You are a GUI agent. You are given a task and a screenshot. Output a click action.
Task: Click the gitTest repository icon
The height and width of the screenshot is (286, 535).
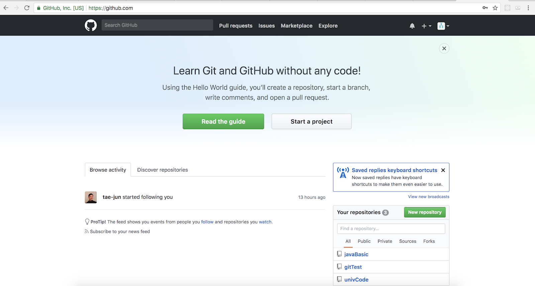[x=339, y=267]
